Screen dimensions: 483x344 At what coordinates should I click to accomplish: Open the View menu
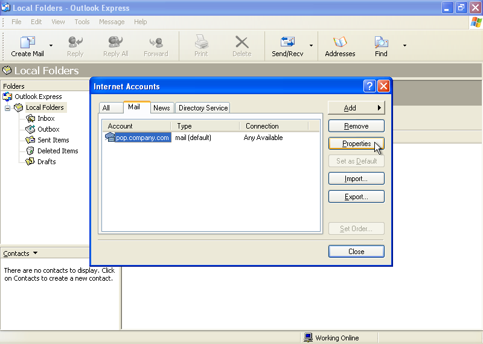coord(58,22)
